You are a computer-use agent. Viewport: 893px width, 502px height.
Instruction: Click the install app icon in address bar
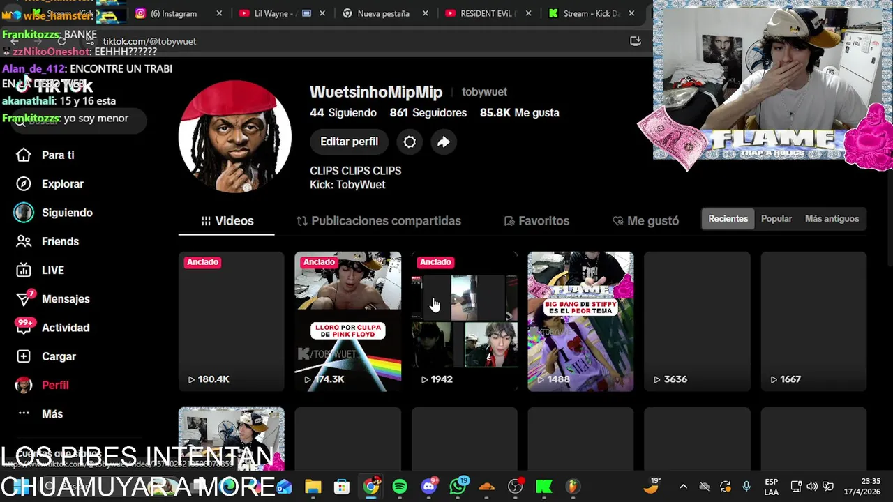click(635, 41)
